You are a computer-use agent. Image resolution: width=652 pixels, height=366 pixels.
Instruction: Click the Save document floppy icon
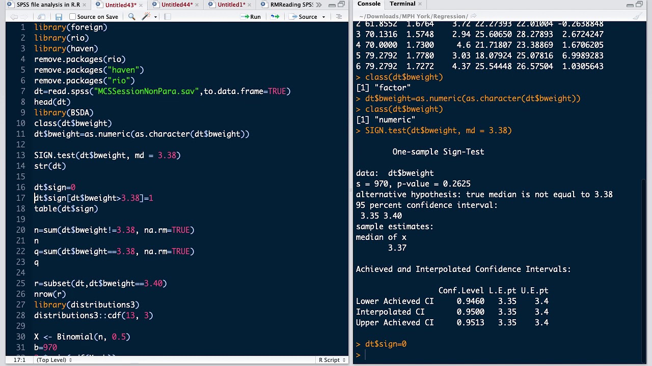(x=59, y=17)
